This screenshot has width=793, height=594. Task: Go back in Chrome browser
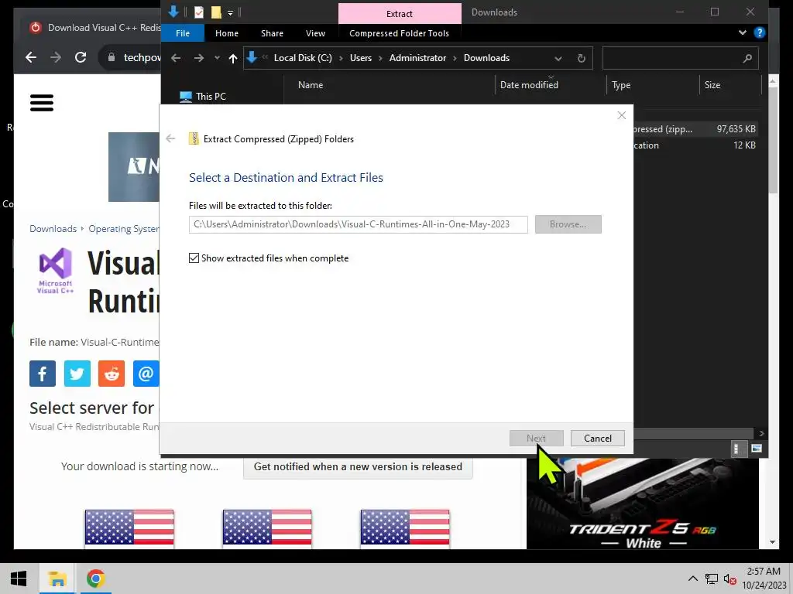31,57
